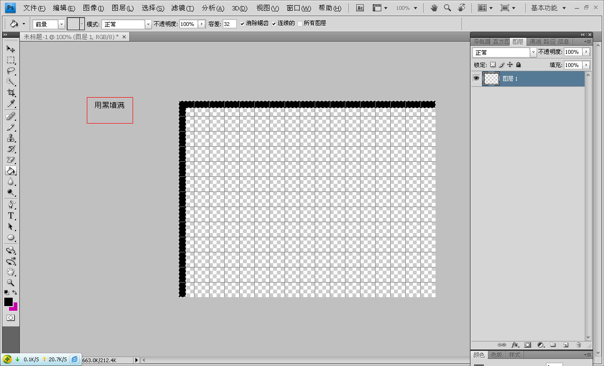This screenshot has height=366, width=604.
Task: Activate the Eyedropper tool
Action: coord(10,104)
